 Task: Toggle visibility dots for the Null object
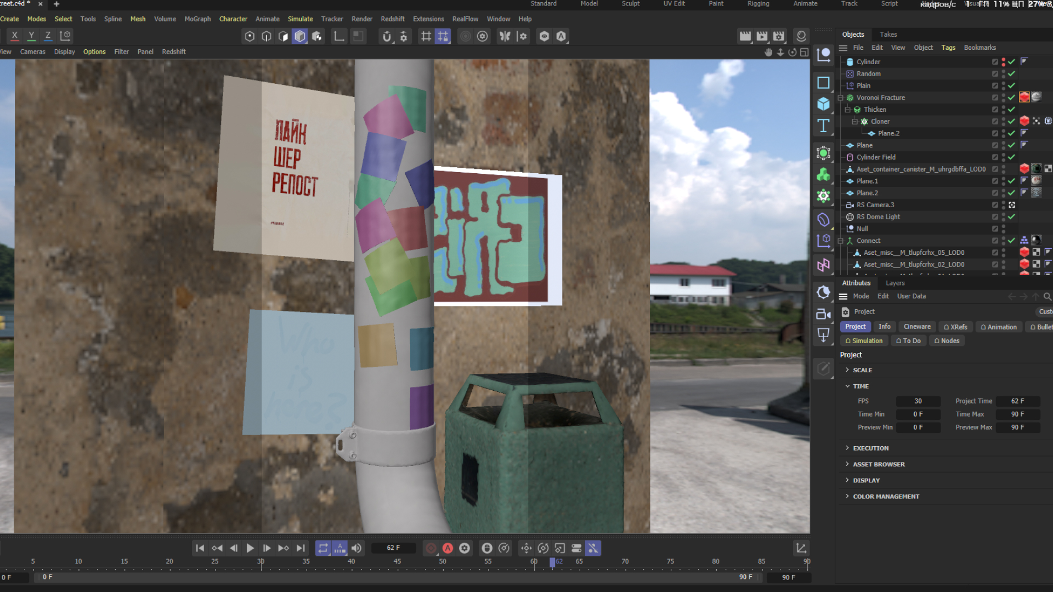1003,229
